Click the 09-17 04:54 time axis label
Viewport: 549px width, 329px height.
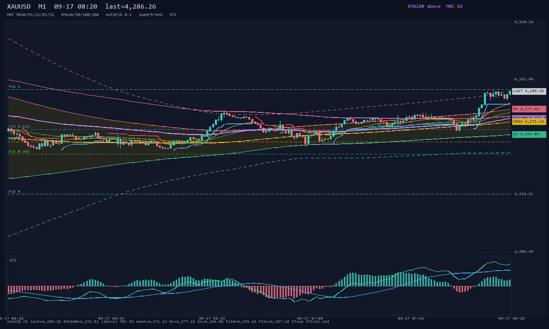(x=111, y=318)
